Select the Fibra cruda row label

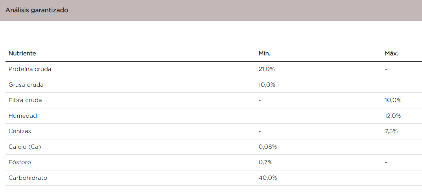click(x=25, y=100)
